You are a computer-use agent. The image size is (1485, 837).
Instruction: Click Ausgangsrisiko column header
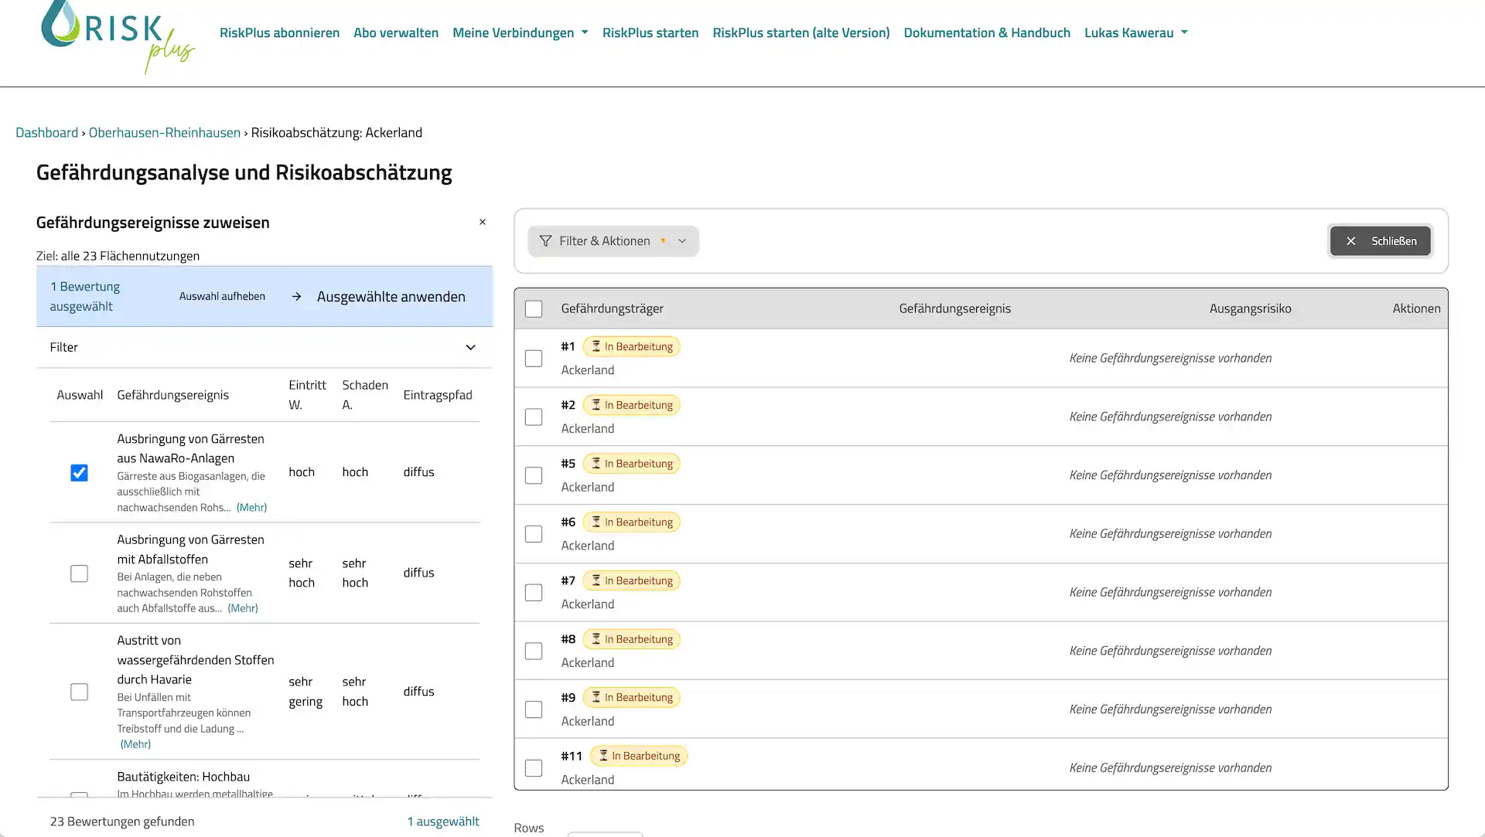(1250, 308)
